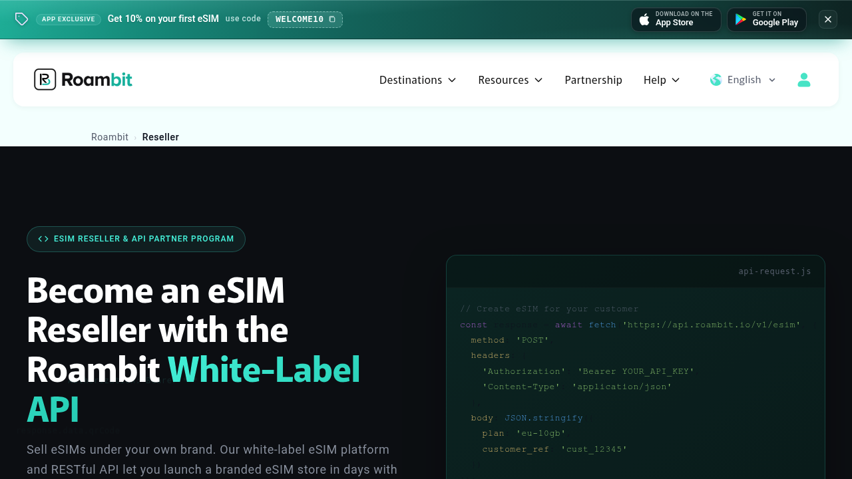Open the English language selector
The image size is (852, 479).
click(x=743, y=80)
